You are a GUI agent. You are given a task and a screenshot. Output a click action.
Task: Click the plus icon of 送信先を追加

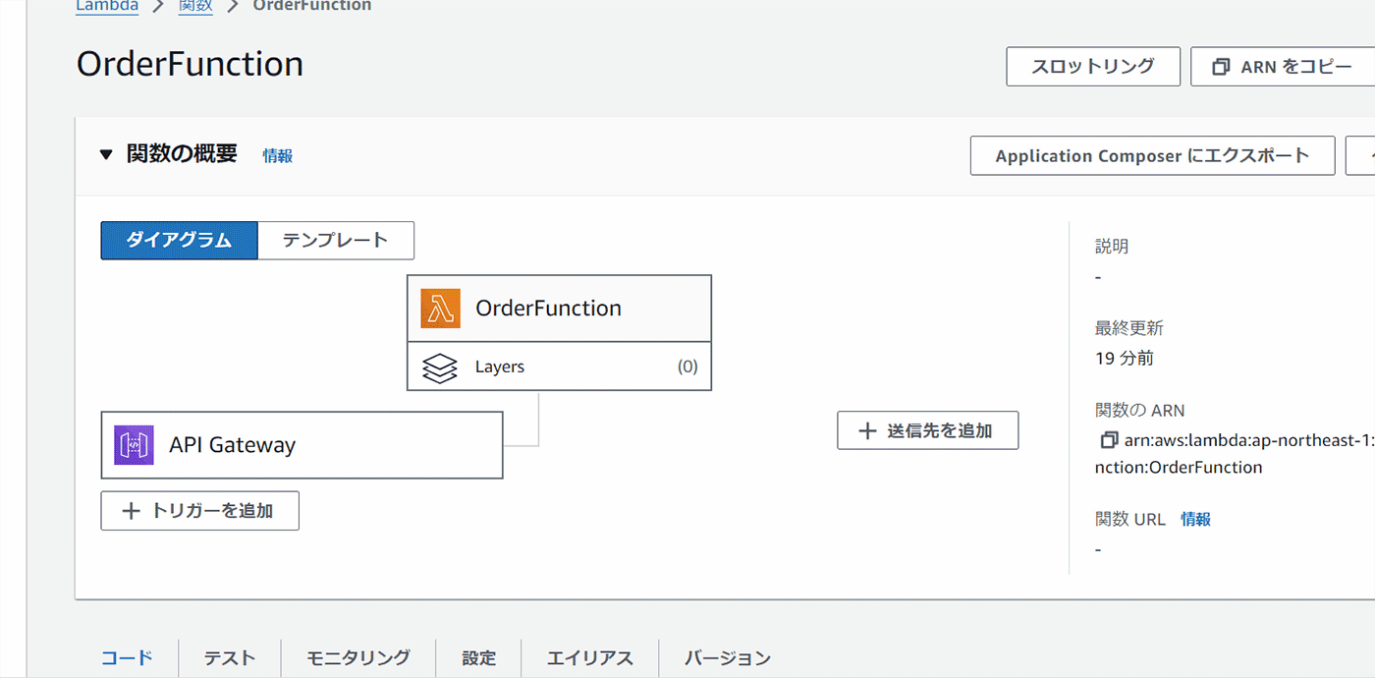[867, 430]
